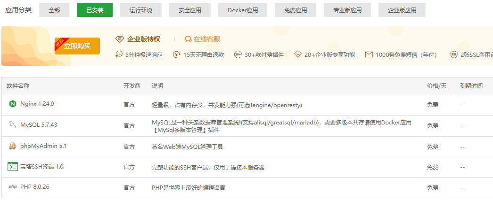Click the 1000条免费短信（年付）text
This screenshot has height=201, width=493.
(407, 55)
